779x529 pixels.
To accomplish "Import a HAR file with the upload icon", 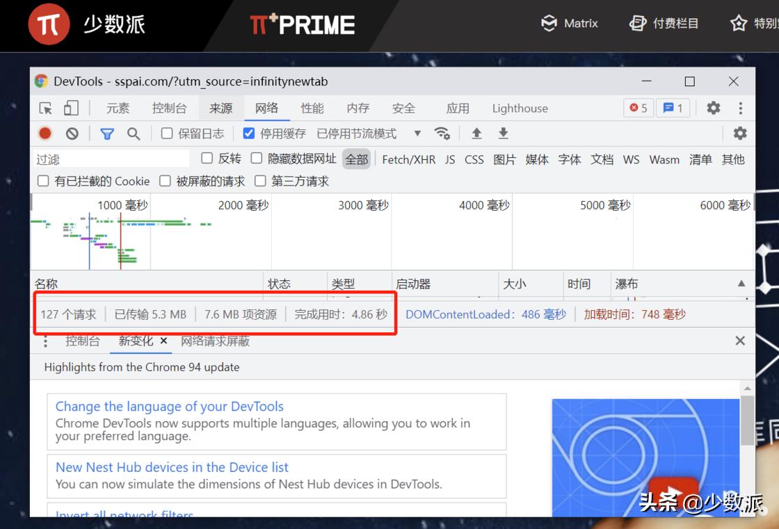I will click(477, 133).
